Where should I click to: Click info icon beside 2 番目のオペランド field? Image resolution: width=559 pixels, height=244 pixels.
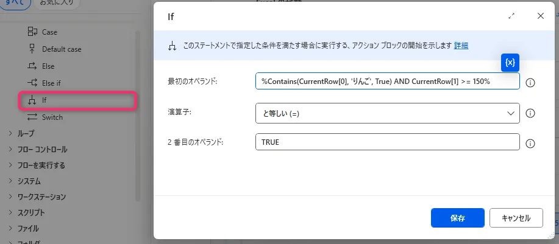530,144
